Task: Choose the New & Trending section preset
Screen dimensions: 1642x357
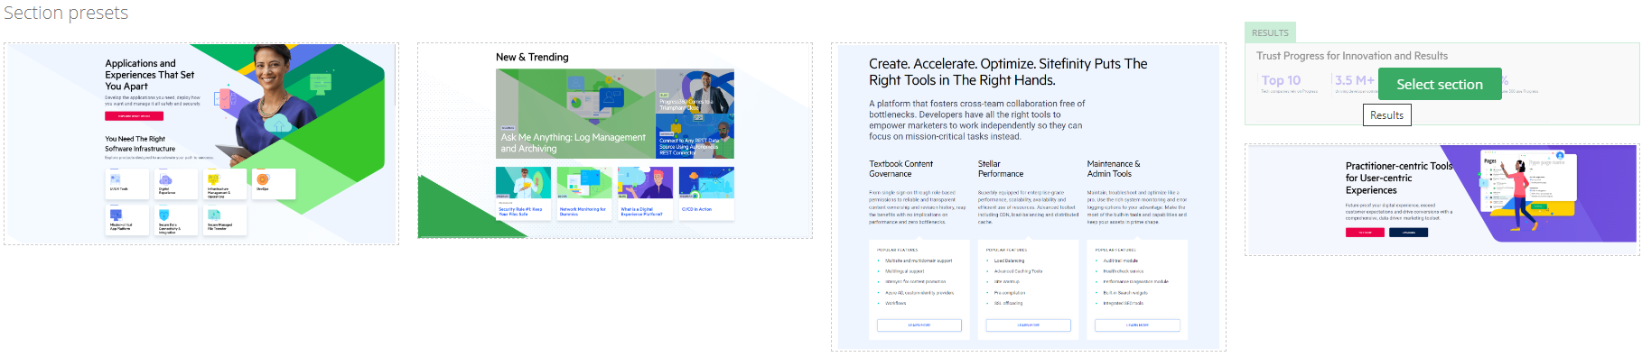Action: pos(614,141)
